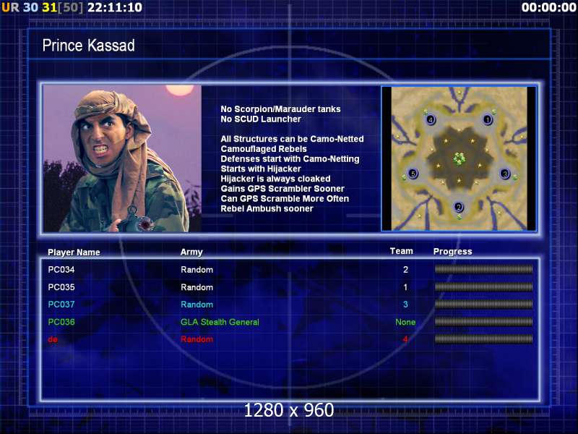The image size is (578, 434).
Task: Click the 1280 x 960 resolution label
Action: pos(289,410)
